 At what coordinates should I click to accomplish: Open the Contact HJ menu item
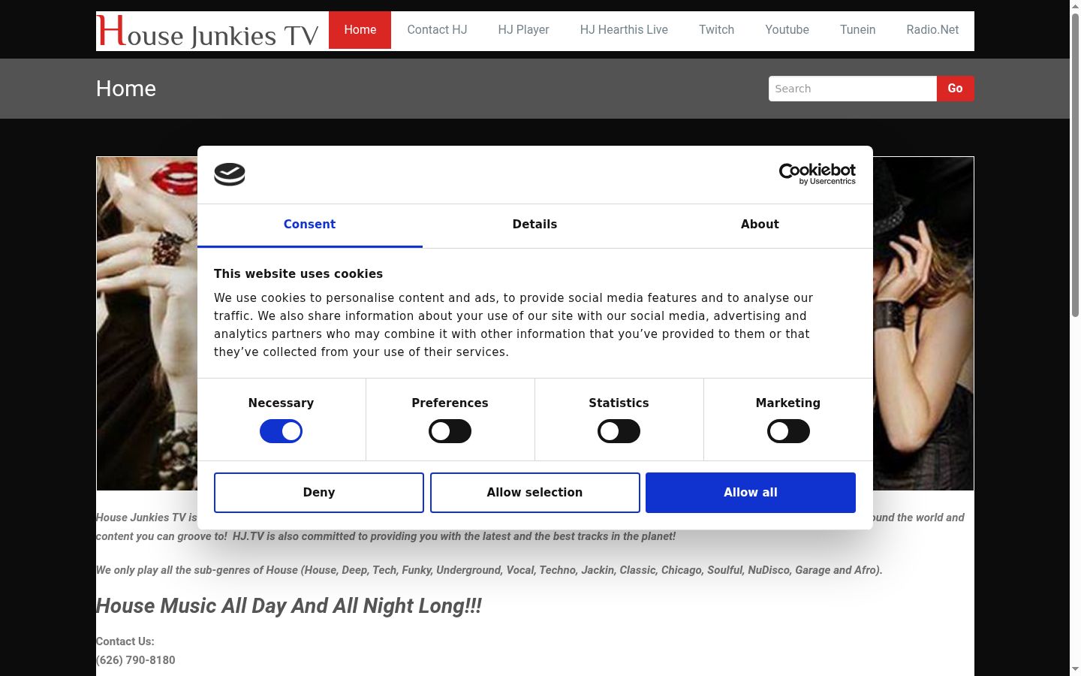click(437, 30)
